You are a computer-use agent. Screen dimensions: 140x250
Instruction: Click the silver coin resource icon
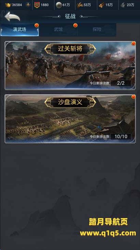[x=59, y=5]
